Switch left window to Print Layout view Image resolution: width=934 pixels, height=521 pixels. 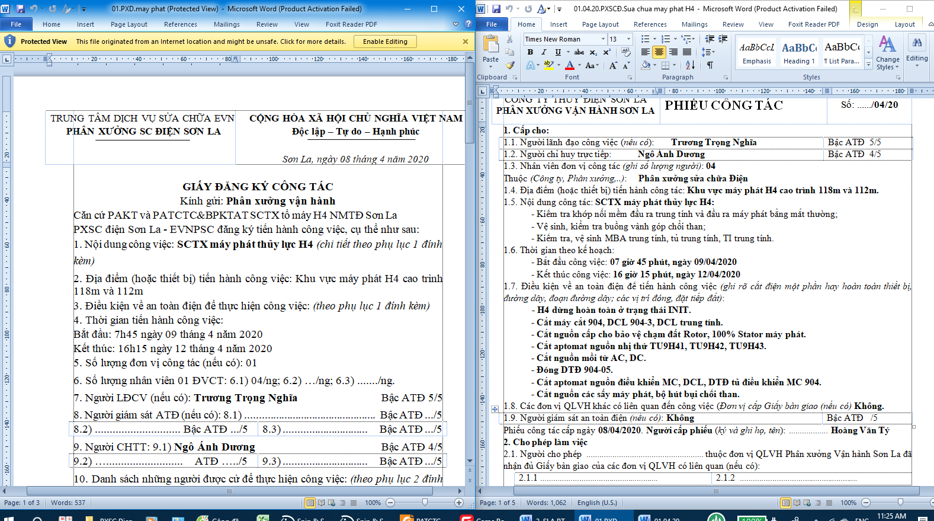(x=310, y=503)
